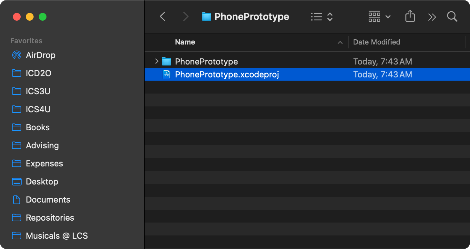The image size is (470, 249).
Task: Click the AirDrop icon in the sidebar
Action: [16, 55]
